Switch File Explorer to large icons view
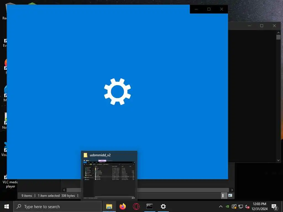 coord(230,195)
